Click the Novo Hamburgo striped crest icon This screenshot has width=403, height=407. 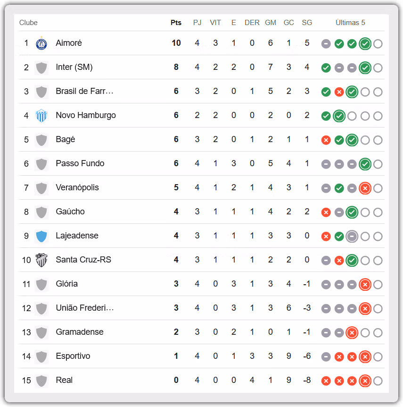tap(41, 116)
